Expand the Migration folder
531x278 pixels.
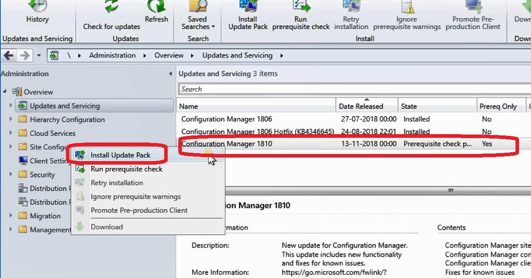point(11,216)
